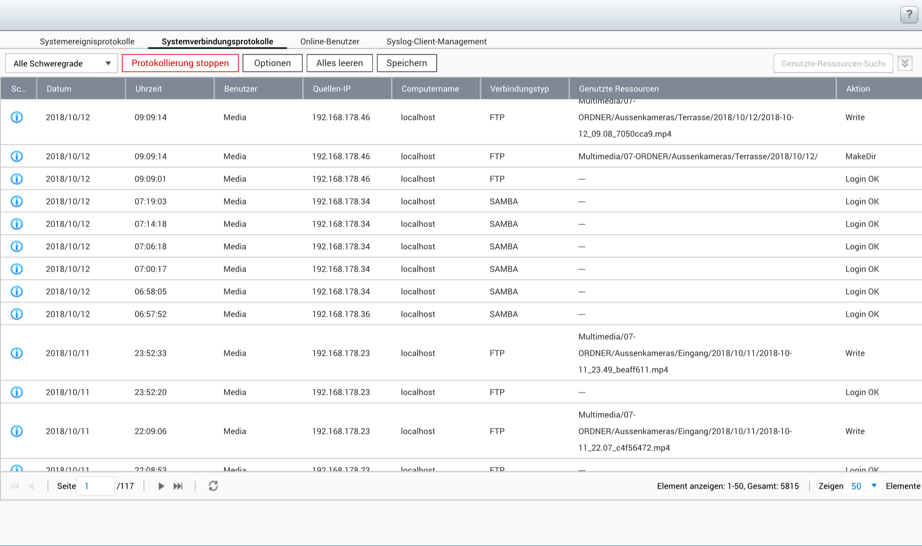Screen dimensions: 922x546
Task: Focus the Genutzte-Ressourcen-Suche search field
Action: tap(833, 63)
